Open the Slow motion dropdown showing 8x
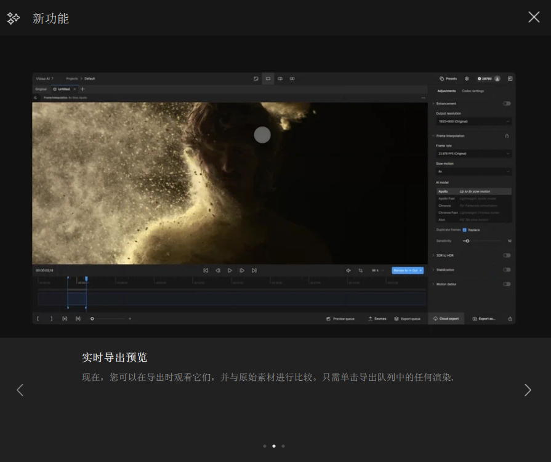Image resolution: width=551 pixels, height=462 pixels. (472, 171)
